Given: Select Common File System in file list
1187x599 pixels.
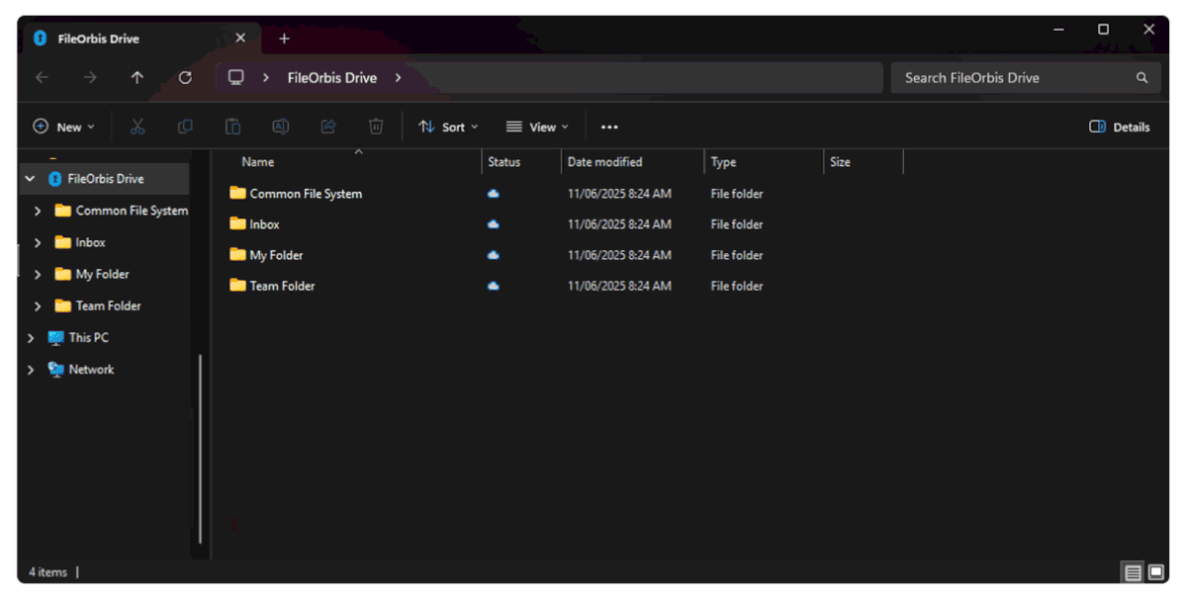Looking at the screenshot, I should [x=306, y=194].
